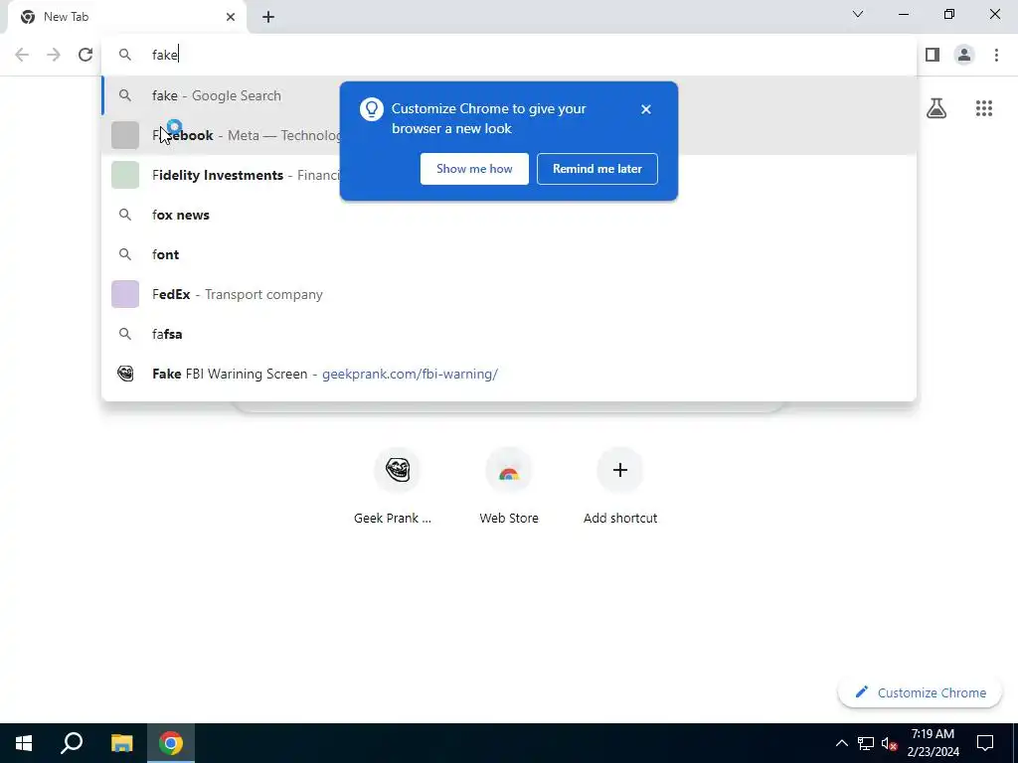Click the forward navigation arrow
The width and height of the screenshot is (1018, 763).
tap(54, 55)
